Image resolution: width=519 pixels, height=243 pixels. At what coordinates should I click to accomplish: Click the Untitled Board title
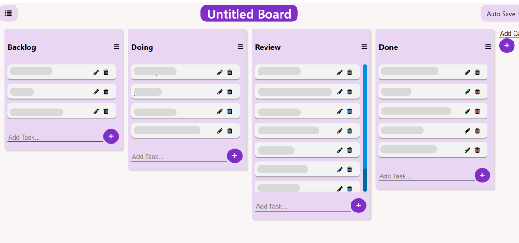coord(249,14)
